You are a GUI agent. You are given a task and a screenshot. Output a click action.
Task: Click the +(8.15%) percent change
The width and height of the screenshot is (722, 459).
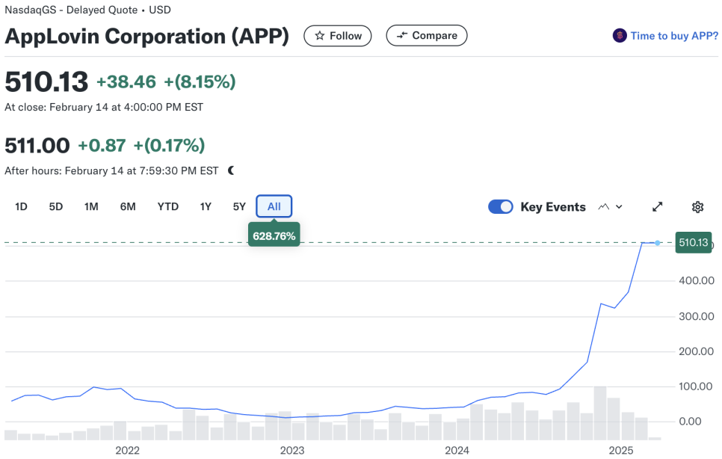200,82
